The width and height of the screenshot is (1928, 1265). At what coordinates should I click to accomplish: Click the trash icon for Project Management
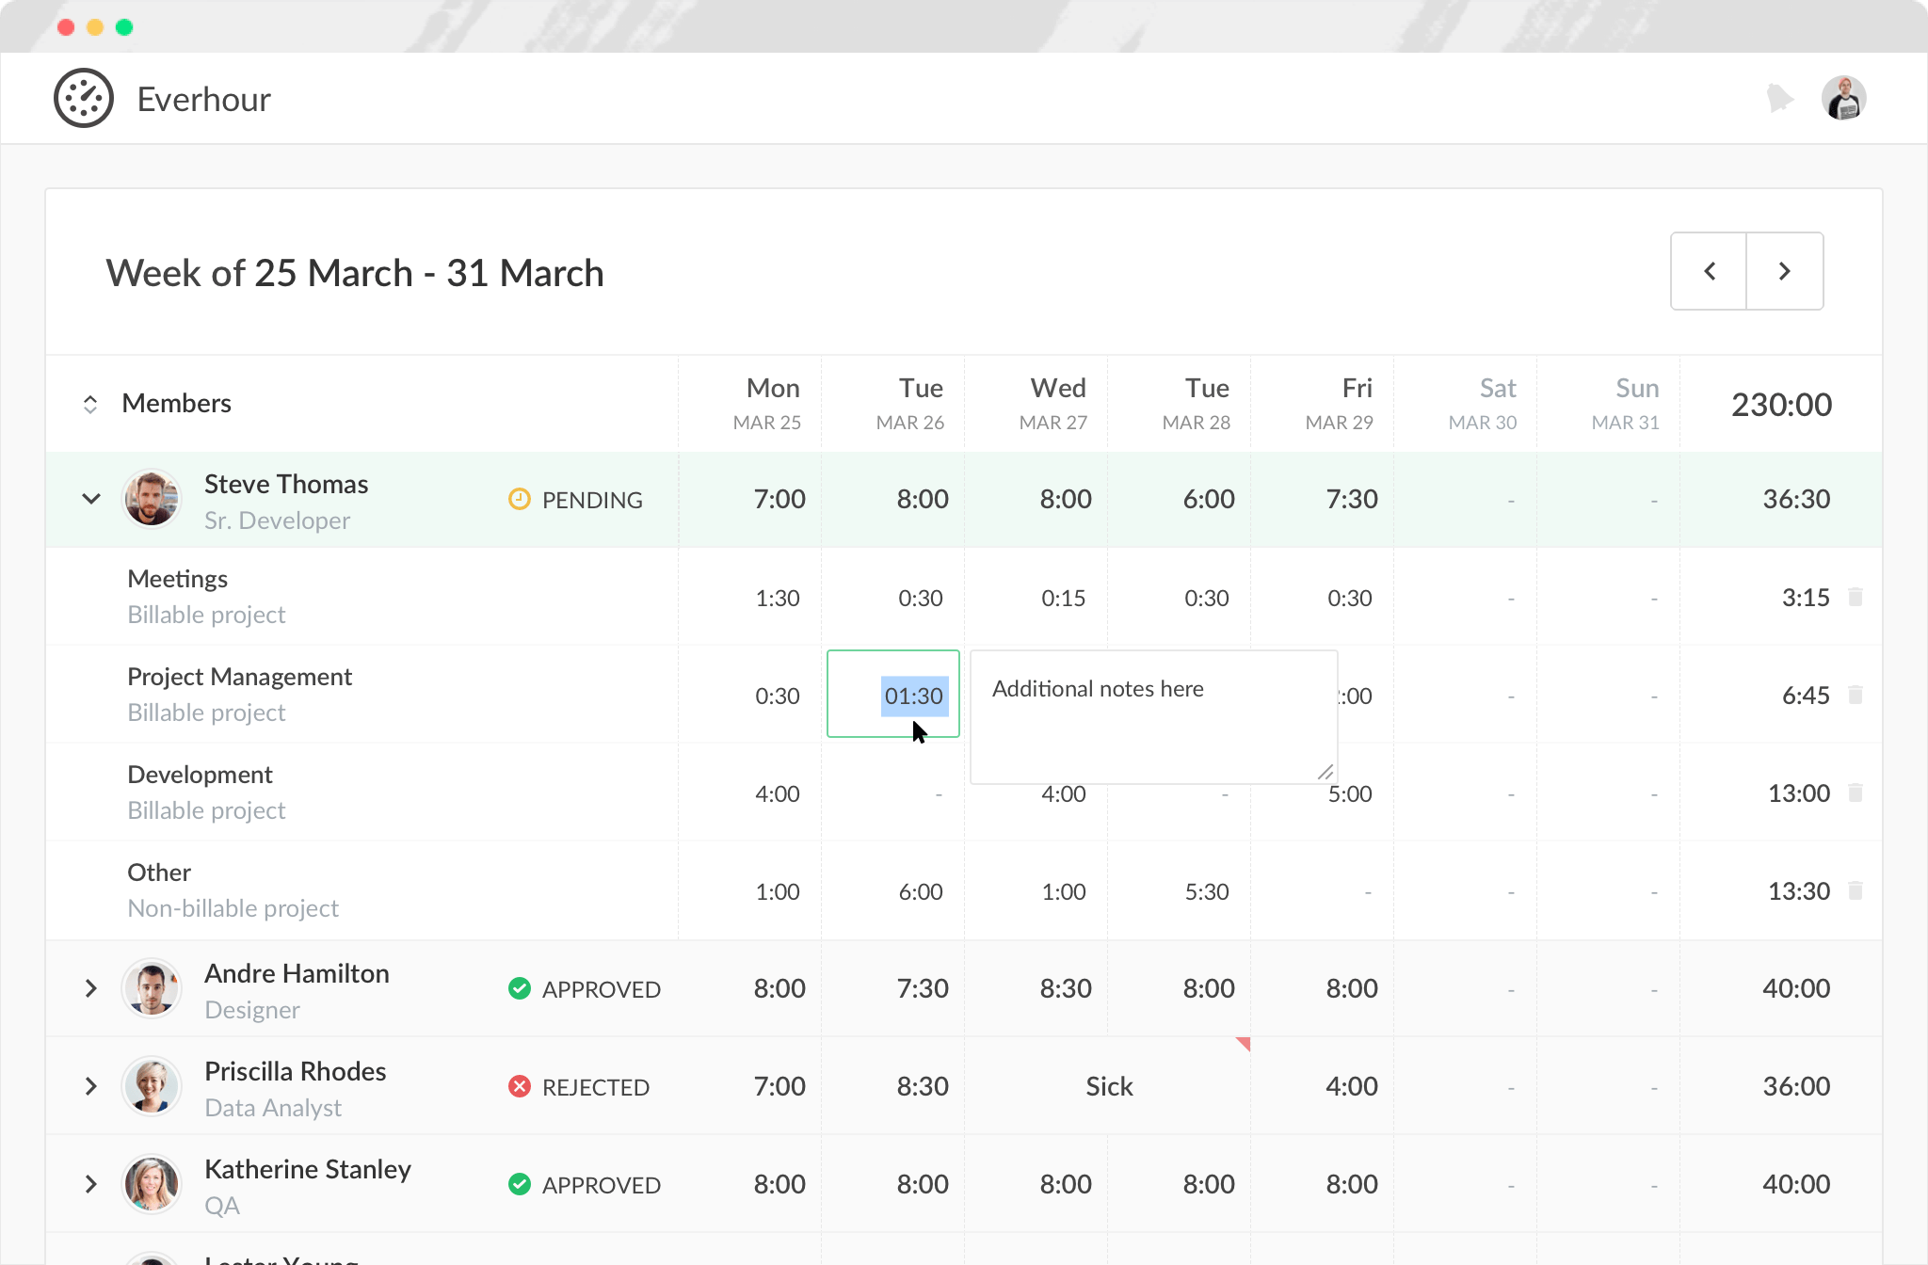pyautogui.click(x=1856, y=695)
